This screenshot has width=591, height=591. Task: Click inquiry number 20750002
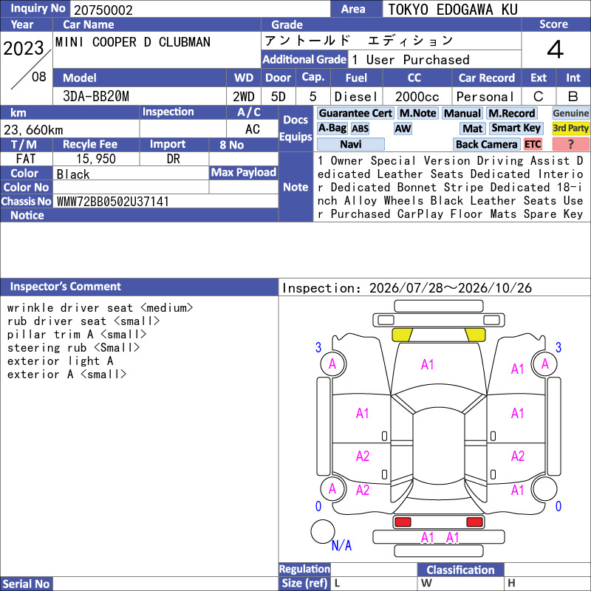103,10
